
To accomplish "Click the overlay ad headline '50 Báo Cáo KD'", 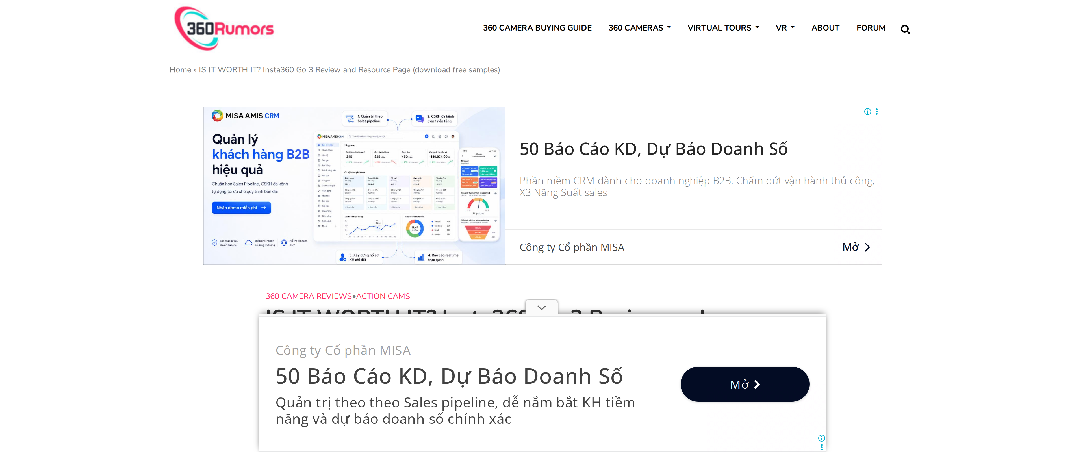I will 449,376.
